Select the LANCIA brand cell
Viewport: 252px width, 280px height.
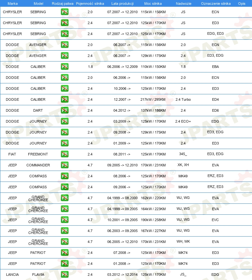click(x=12, y=275)
